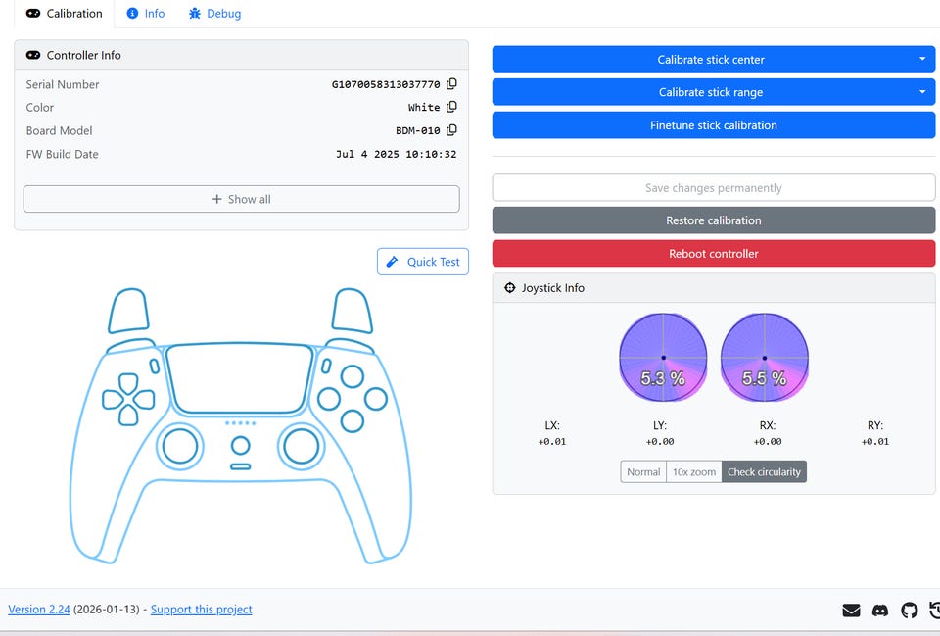The height and width of the screenshot is (636, 940).
Task: Click the mute button on controller diagram
Action: coord(241,466)
